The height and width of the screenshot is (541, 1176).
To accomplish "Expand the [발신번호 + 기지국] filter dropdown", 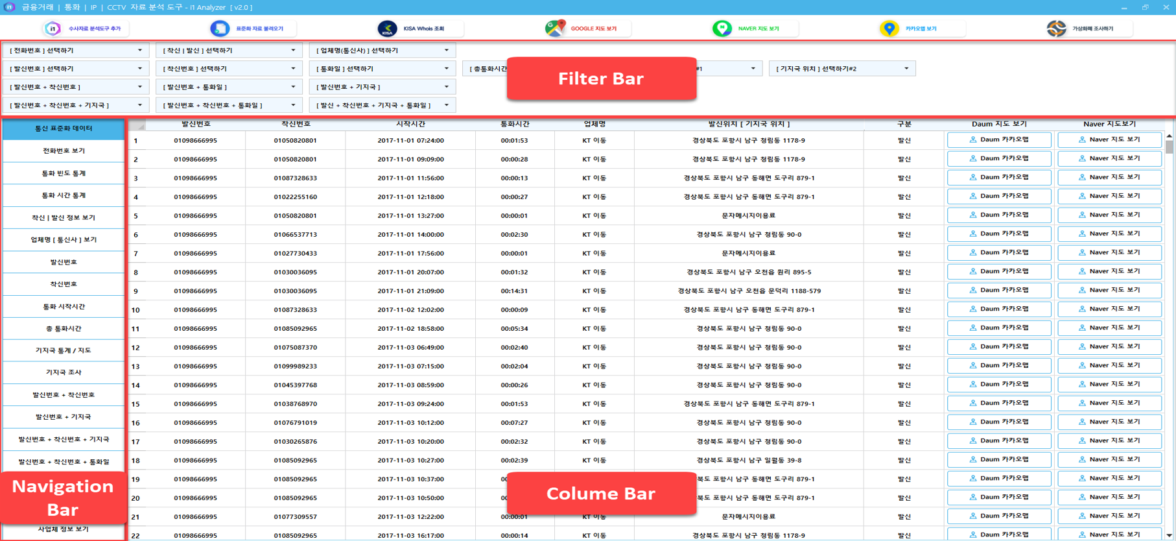I will 446,87.
